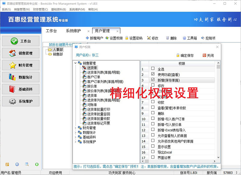241x175 pixels.
Task: Click the clock icon at sidebar bottom
Action: [x=17, y=164]
